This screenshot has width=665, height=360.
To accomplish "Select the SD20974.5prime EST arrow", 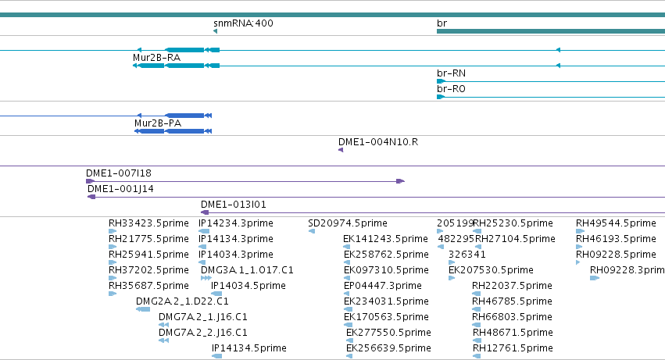I will click(312, 231).
